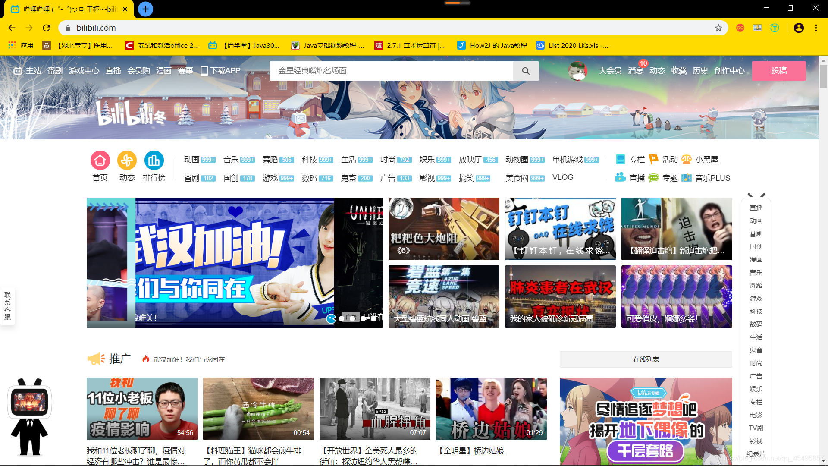Open the 在线列表 button
The height and width of the screenshot is (466, 828).
646,359
